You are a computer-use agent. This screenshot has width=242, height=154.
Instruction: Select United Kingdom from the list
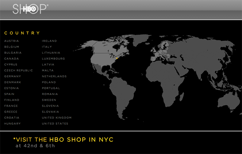tap(57, 118)
